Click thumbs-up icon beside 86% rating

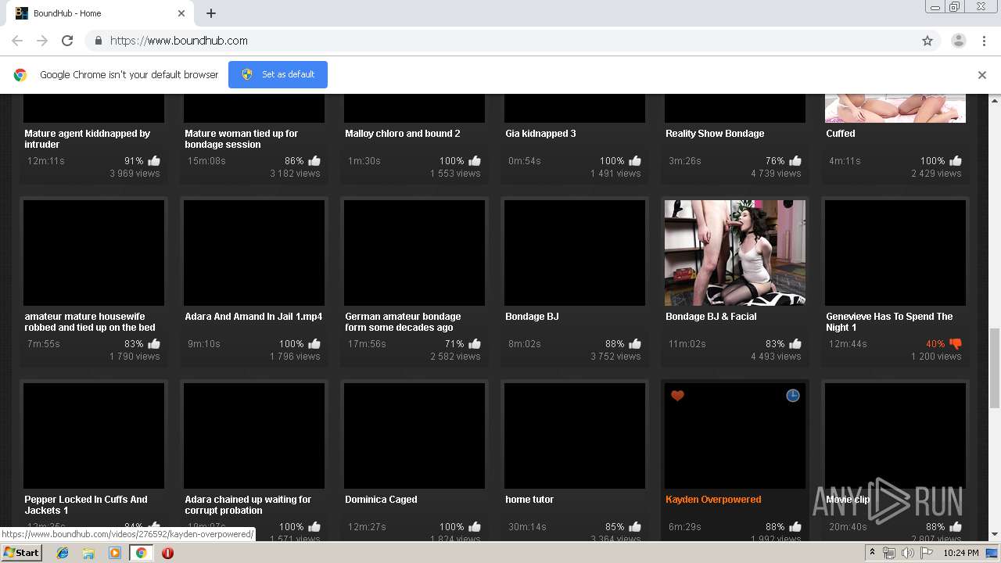coord(314,161)
